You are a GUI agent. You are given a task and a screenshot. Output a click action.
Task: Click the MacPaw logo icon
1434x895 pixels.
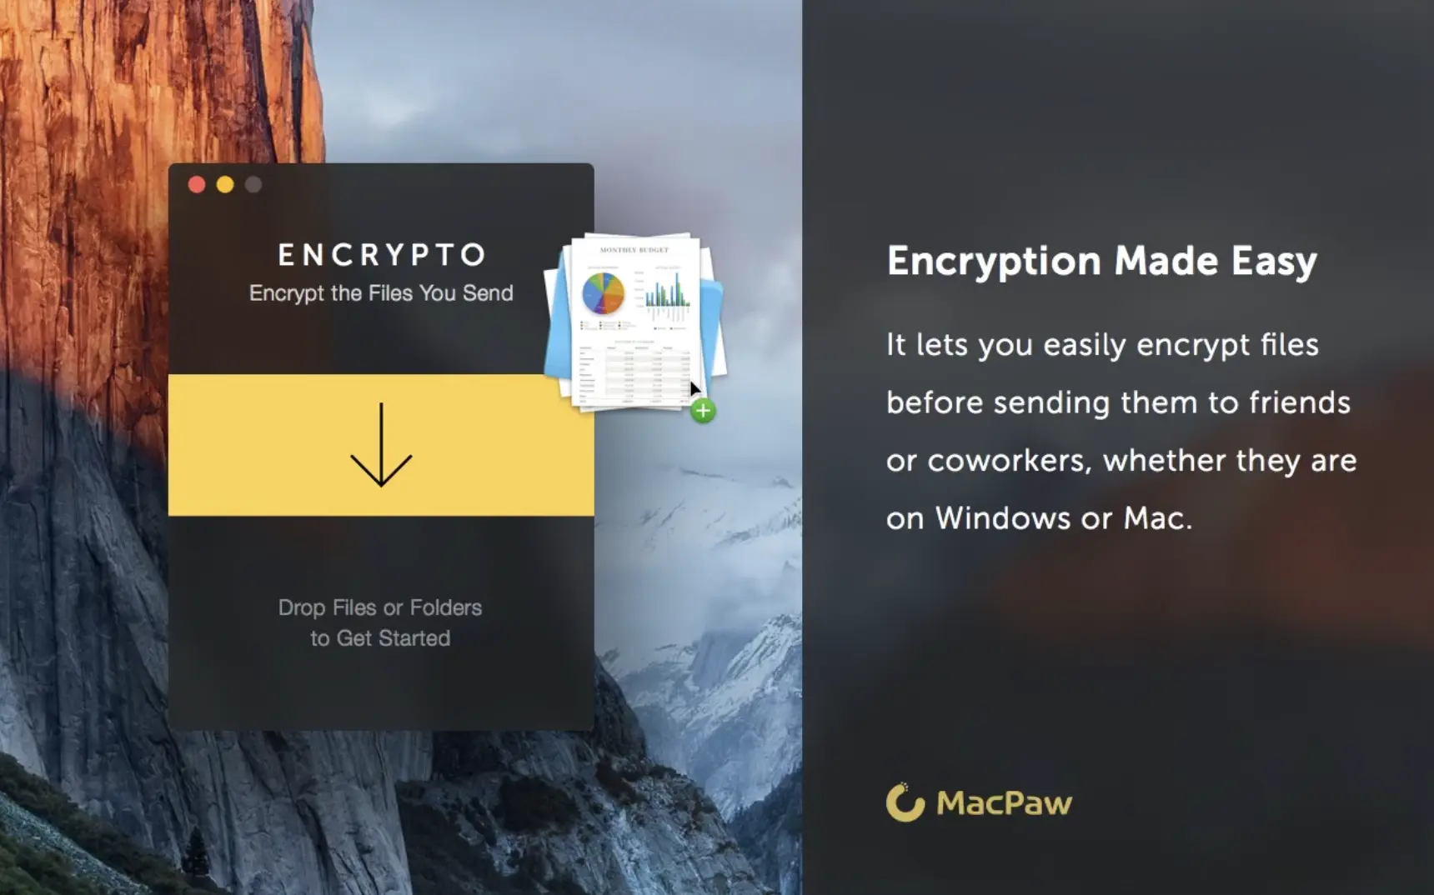click(x=905, y=802)
